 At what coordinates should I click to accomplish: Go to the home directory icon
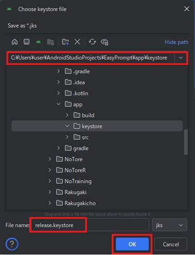15,42
